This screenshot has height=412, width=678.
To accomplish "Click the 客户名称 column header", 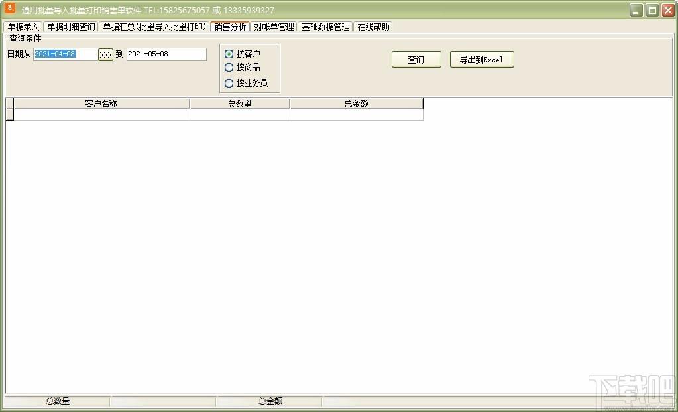I will pyautogui.click(x=101, y=103).
